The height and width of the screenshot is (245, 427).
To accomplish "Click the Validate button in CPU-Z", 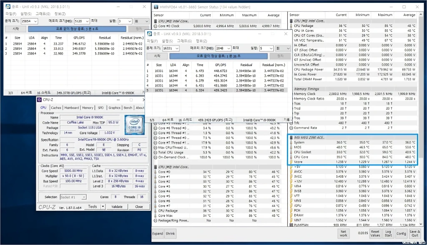I will 117,207.
